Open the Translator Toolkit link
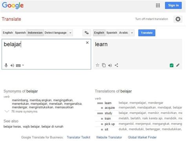This screenshot has height=141, width=186. tap(78, 137)
